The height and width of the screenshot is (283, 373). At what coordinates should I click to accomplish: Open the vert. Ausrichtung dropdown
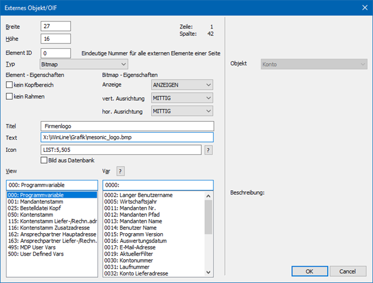tap(182, 98)
